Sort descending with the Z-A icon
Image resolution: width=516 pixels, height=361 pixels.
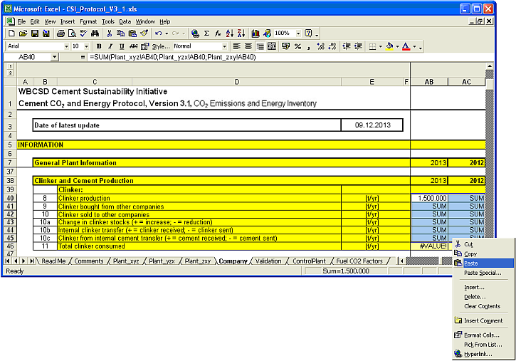(x=241, y=33)
